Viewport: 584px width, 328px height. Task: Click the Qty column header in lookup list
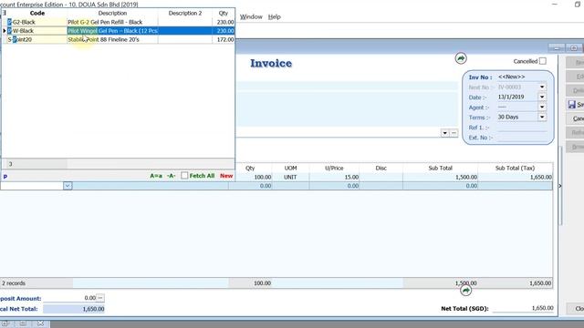(224, 13)
